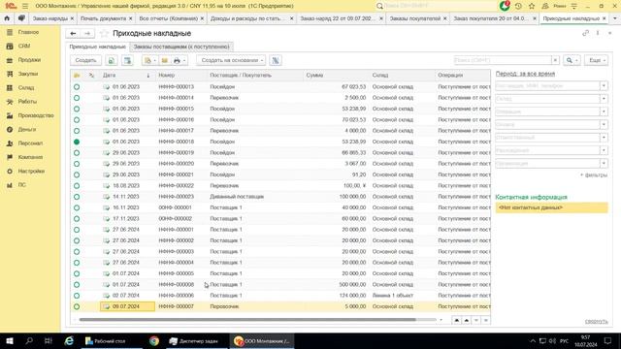This screenshot has height=349, width=621.
Task: Add Приходные накладные to favorites star
Action: [x=104, y=33]
